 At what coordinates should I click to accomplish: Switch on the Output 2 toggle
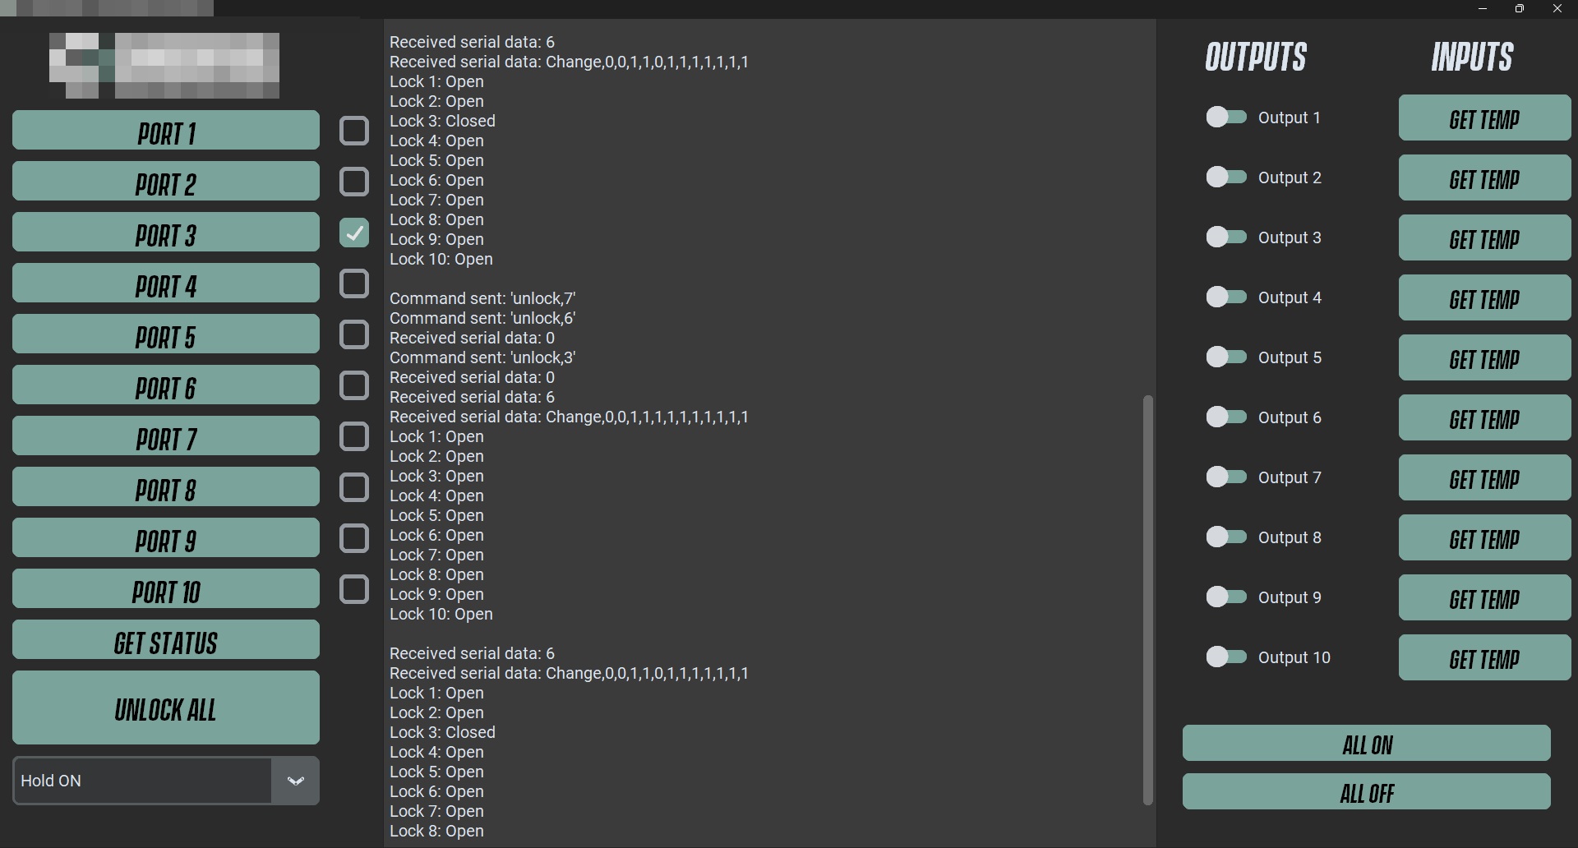1226,177
